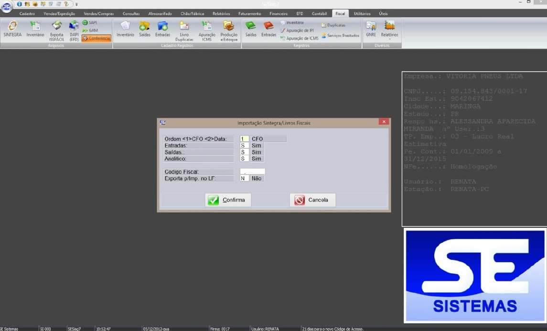This screenshot has height=331, width=547.
Task: Select the DAPI (EFD) icon
Action: [x=74, y=31]
